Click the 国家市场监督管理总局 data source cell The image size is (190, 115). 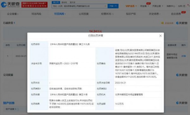(x=172, y=56)
